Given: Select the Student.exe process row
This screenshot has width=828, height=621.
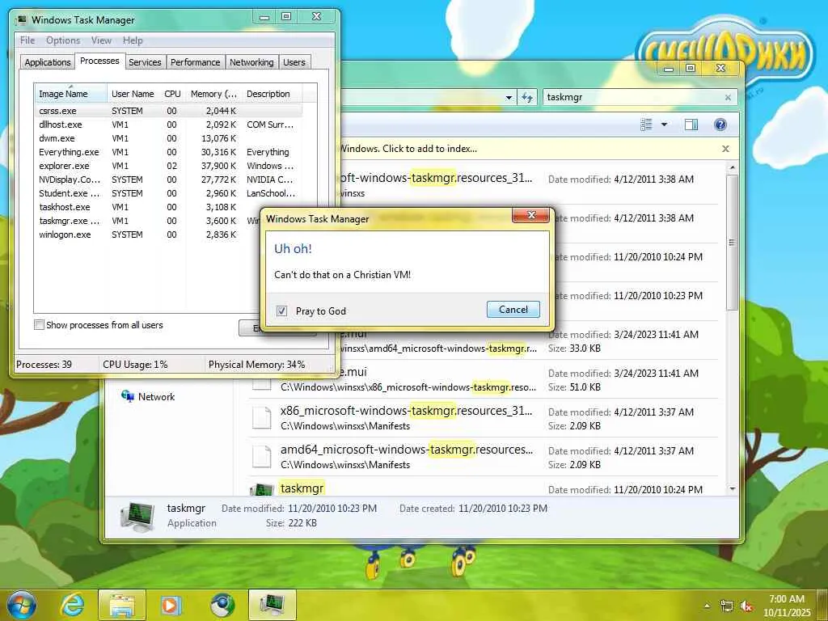Looking at the screenshot, I should [169, 193].
